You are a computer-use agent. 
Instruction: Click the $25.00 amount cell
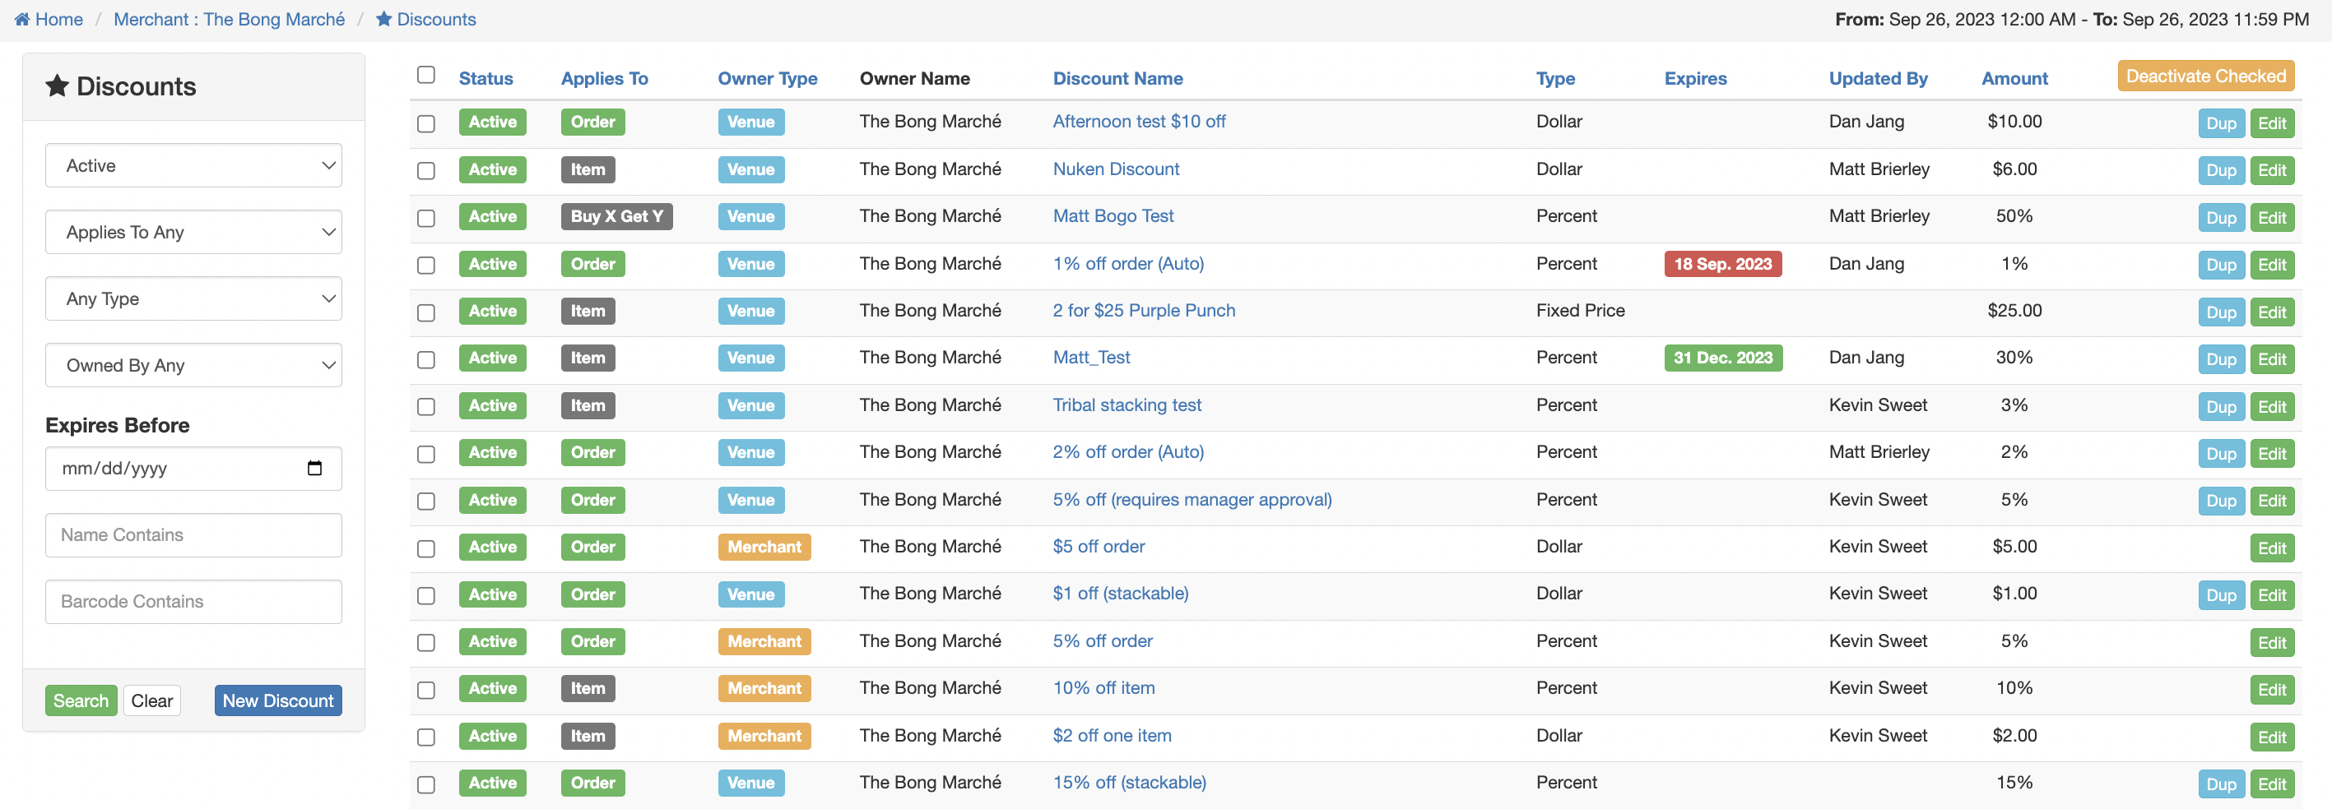[2014, 311]
